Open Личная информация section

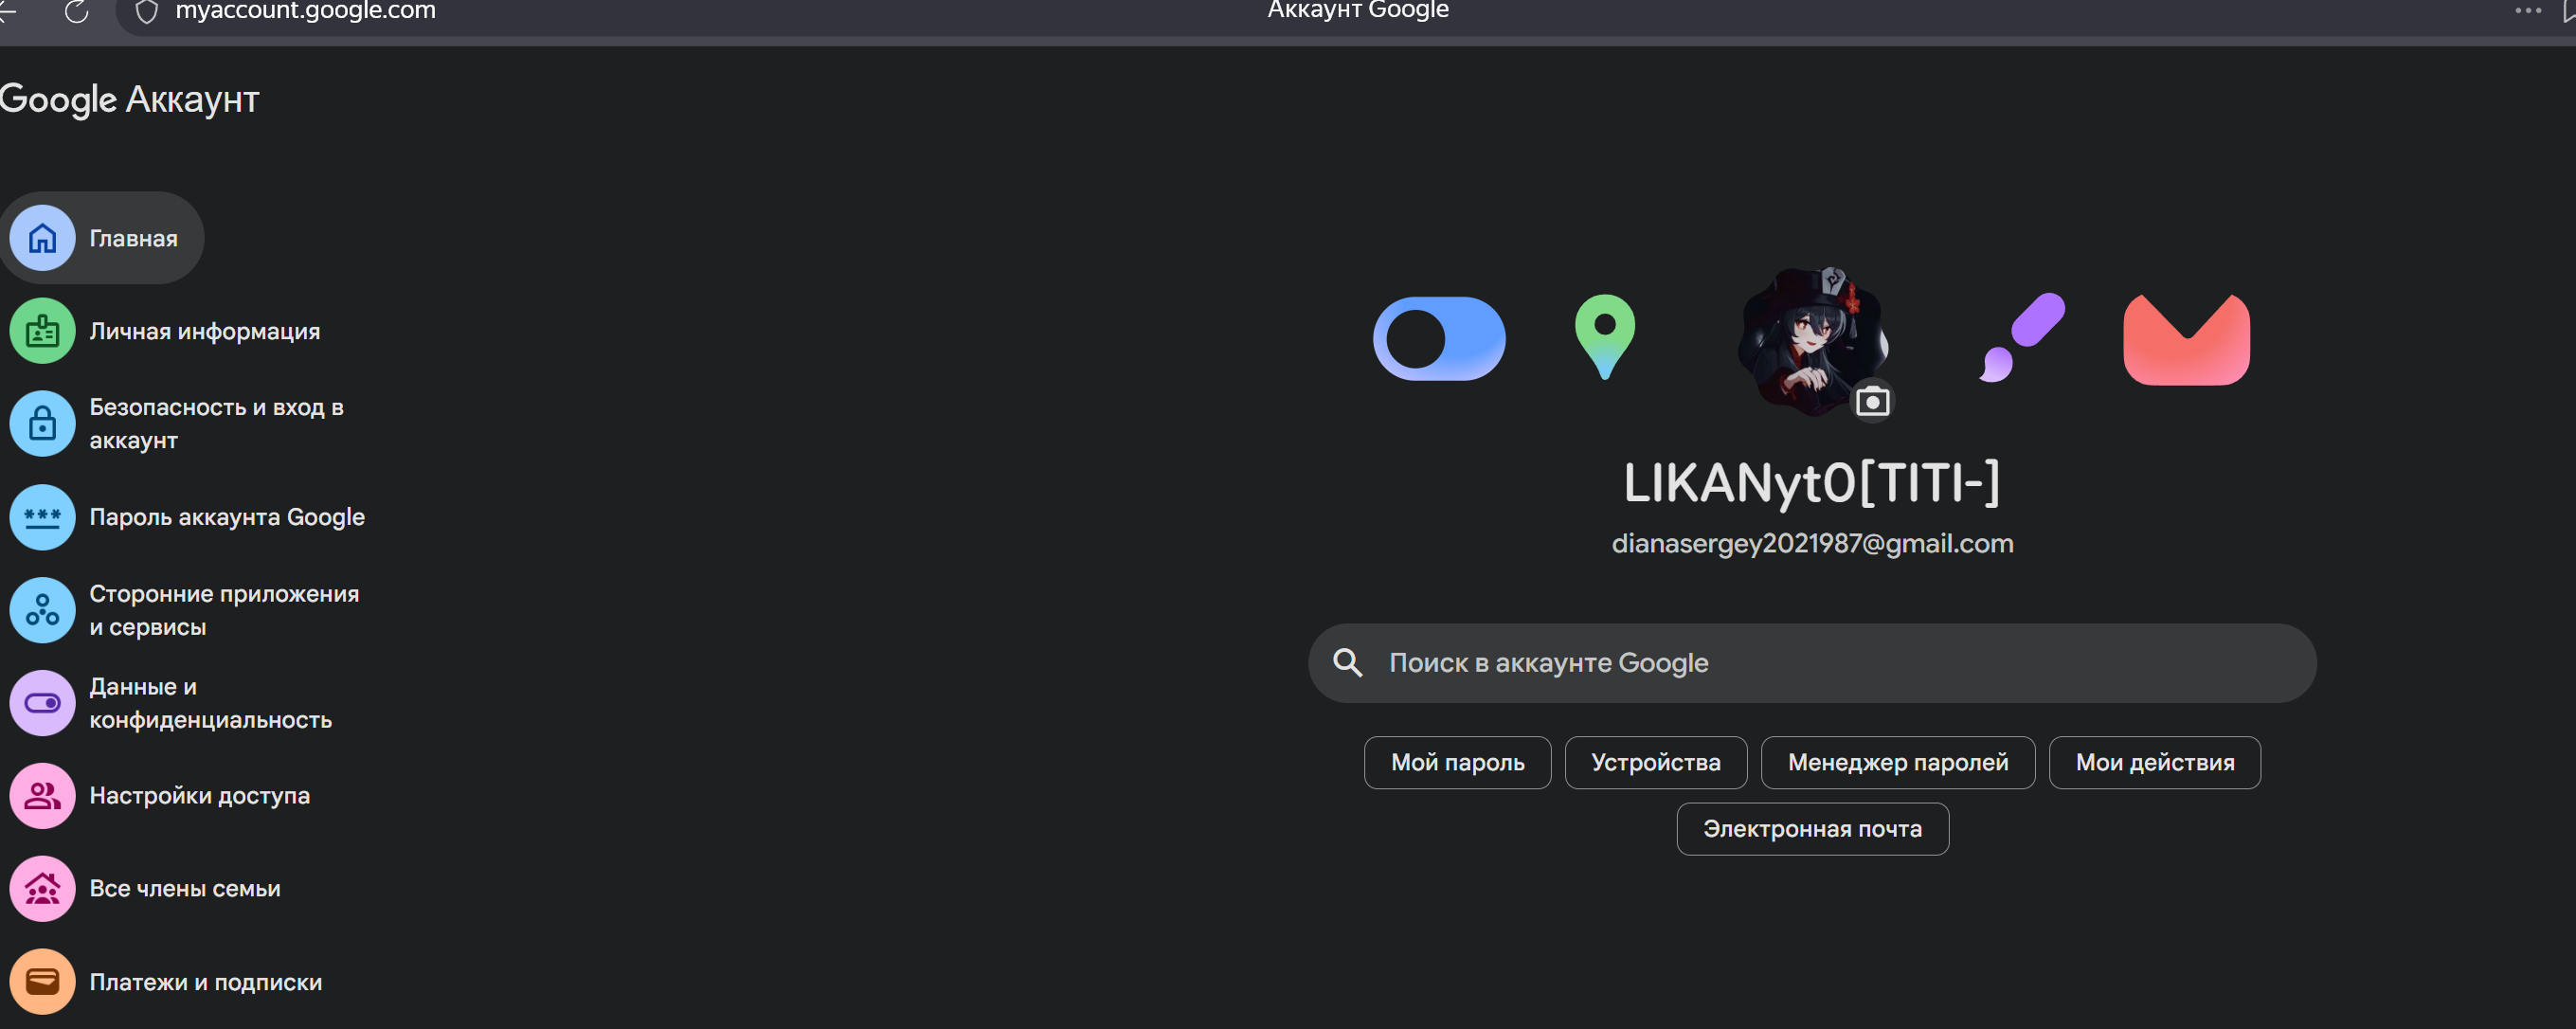pos(204,331)
